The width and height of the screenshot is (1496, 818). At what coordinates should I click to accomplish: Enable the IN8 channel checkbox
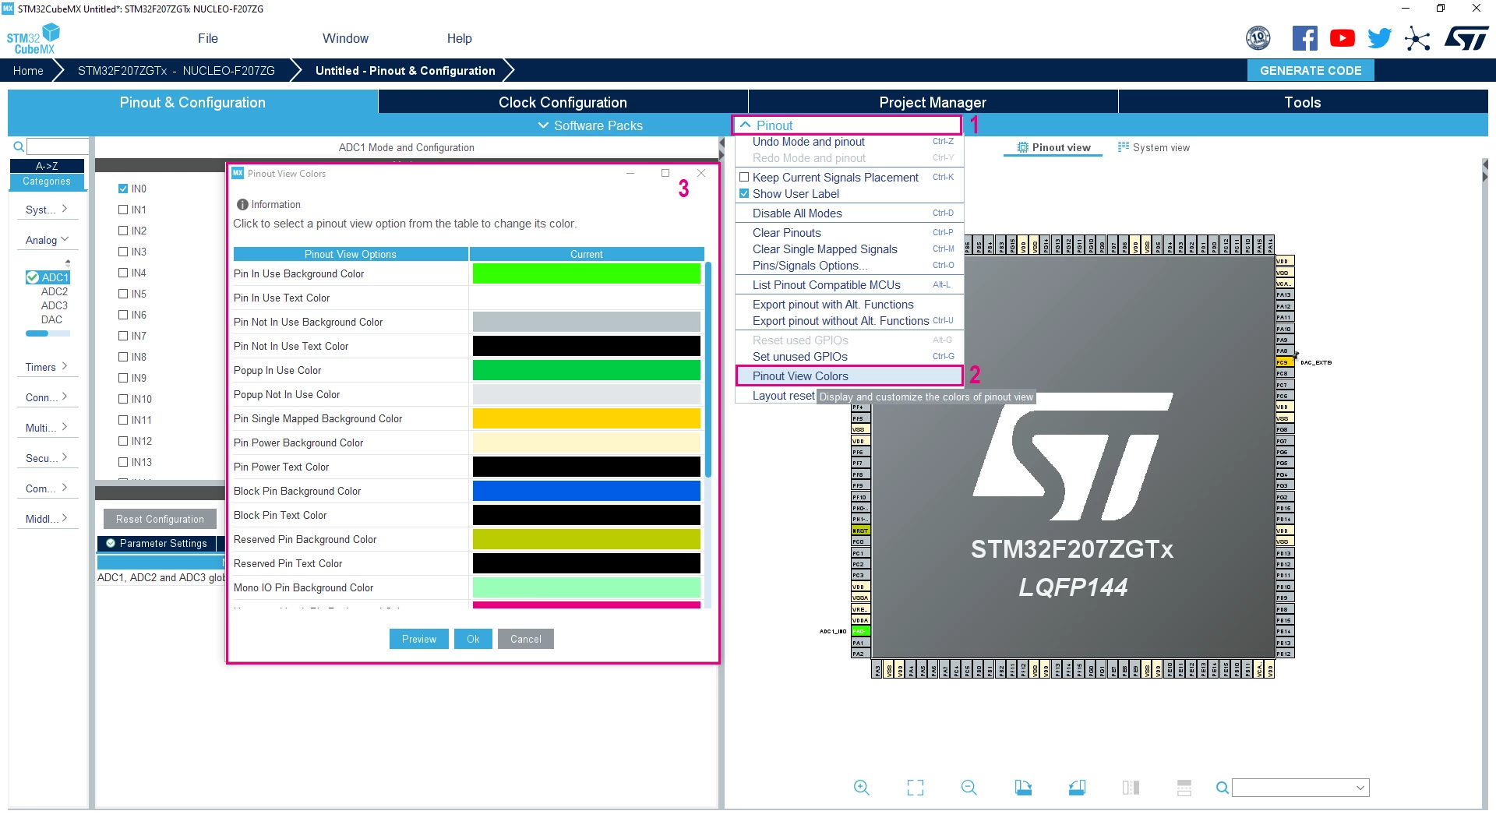(123, 357)
